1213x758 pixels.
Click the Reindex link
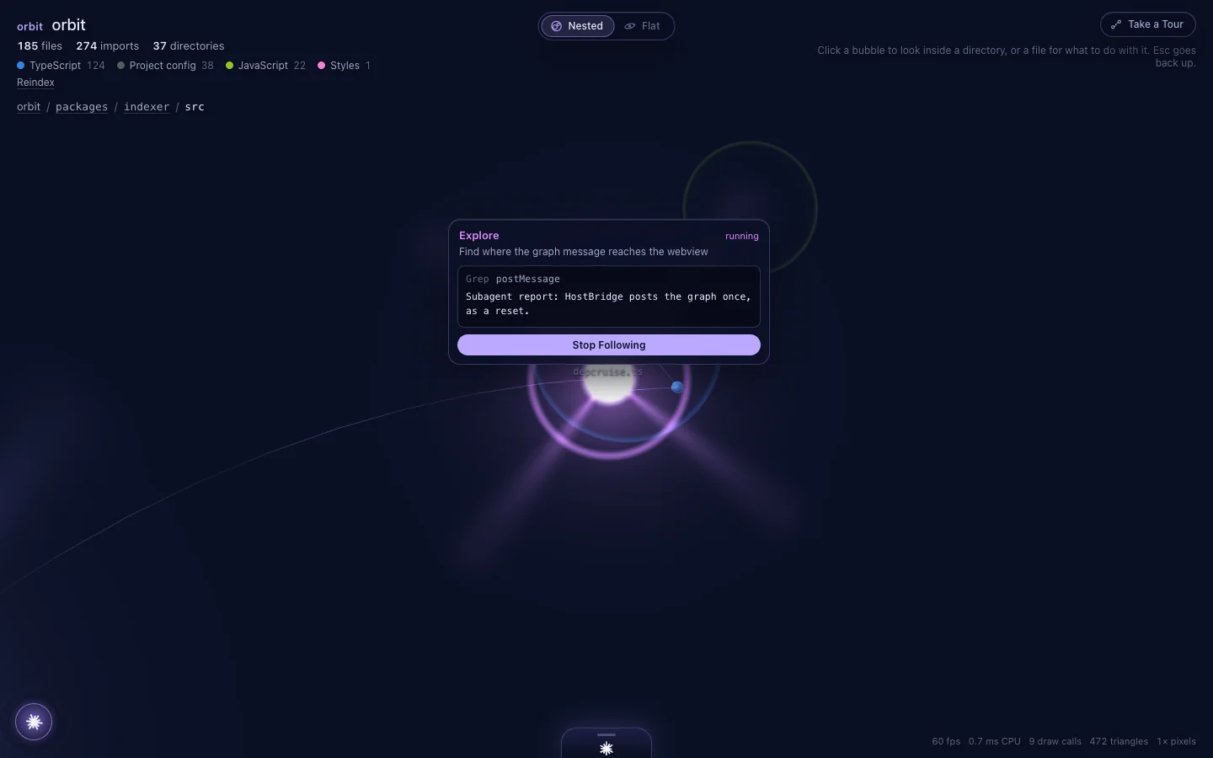(35, 83)
